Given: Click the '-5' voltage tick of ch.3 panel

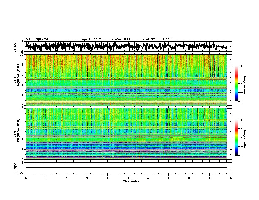Looking at the screenshot, I should [x=22, y=173].
